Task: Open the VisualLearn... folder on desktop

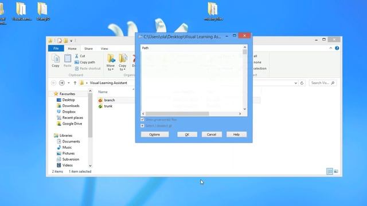Action: click(x=22, y=11)
